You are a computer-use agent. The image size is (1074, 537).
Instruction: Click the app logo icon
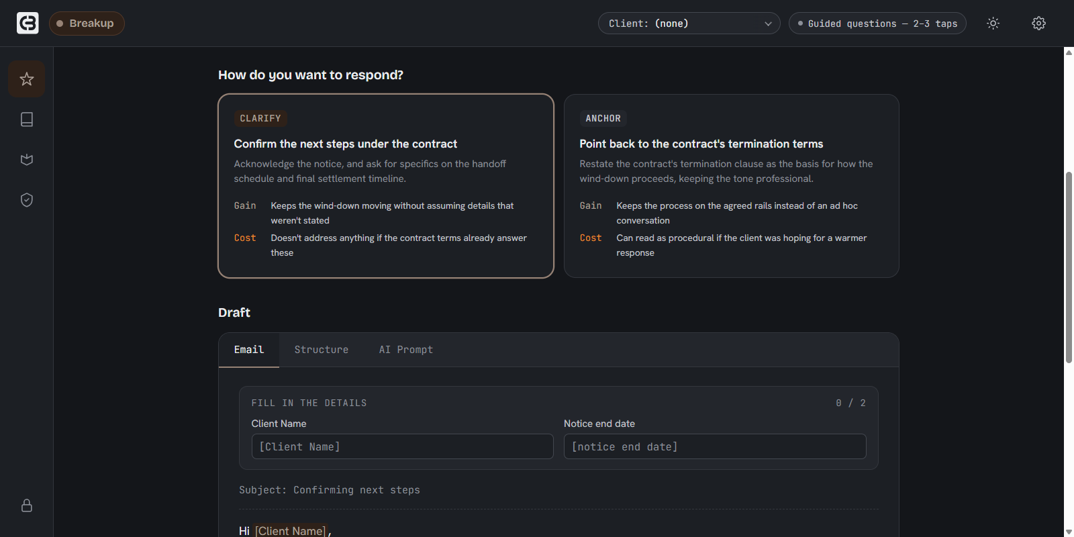tap(28, 23)
